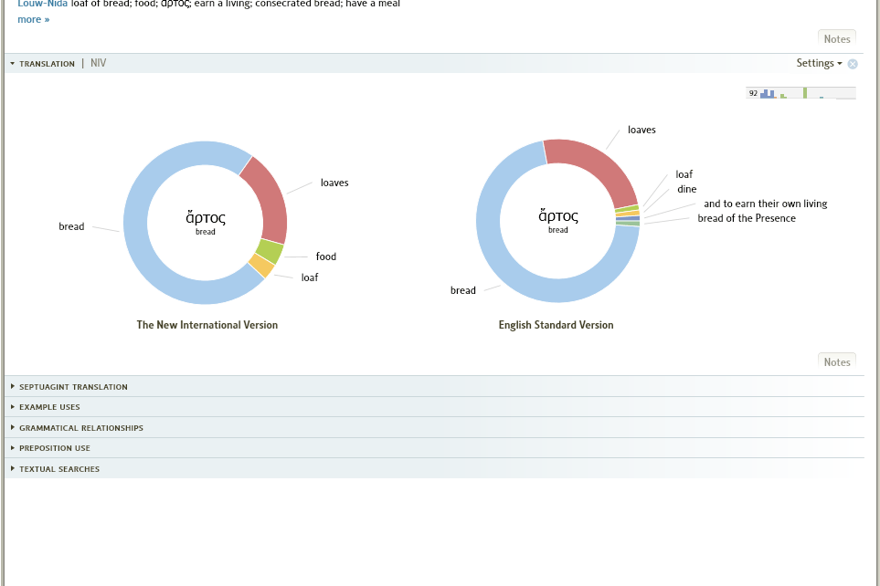880x586 pixels.
Task: Click the 'more »' link
Action: [33, 20]
